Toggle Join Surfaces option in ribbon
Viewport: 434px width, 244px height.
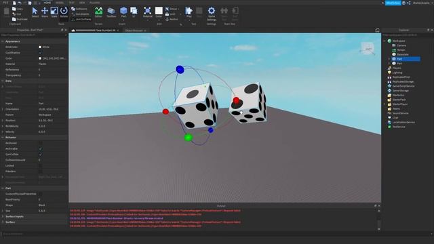[81, 19]
